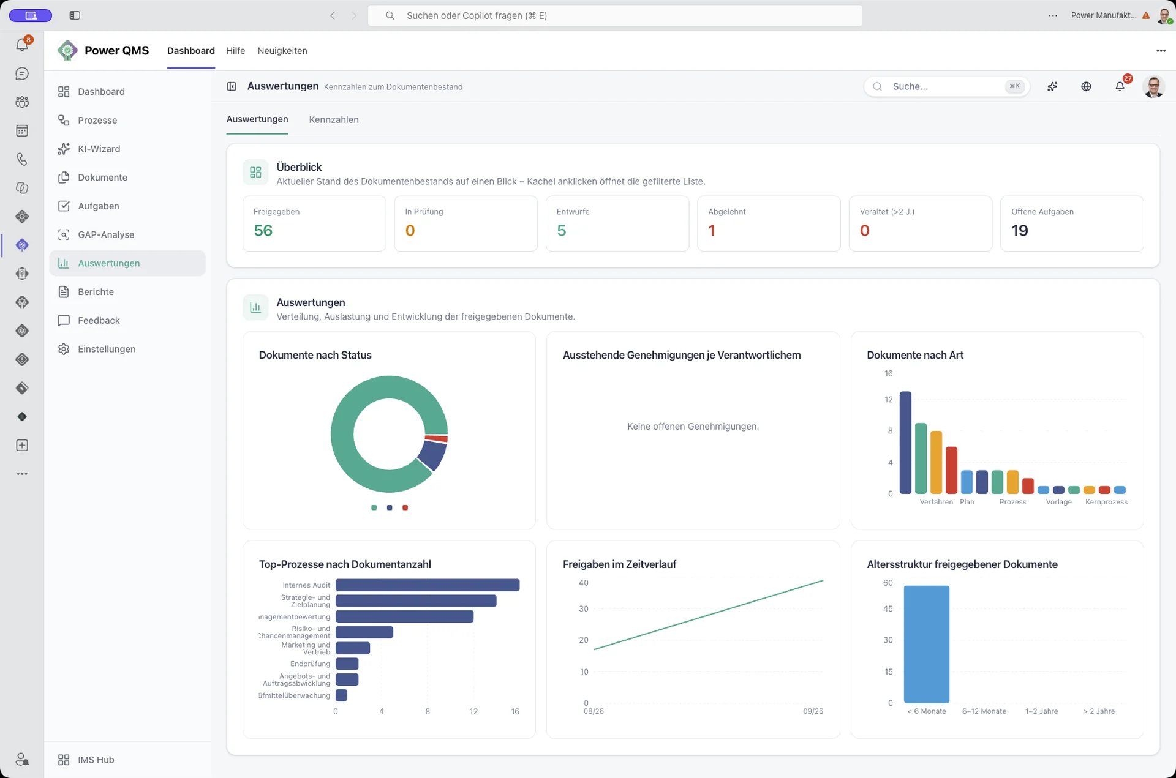Click the green legend dot under donut chart

click(374, 507)
